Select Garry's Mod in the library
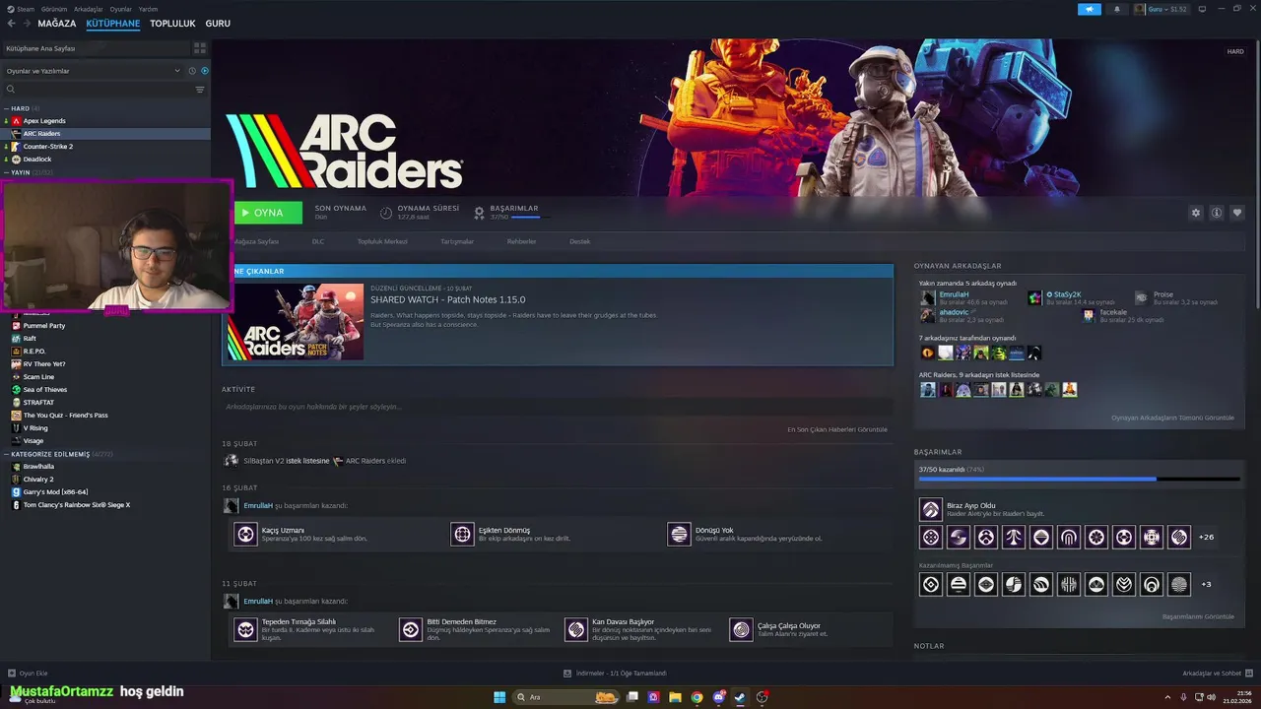The image size is (1261, 709). (x=55, y=492)
